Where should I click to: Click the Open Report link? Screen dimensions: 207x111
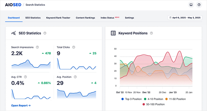[x=21, y=106]
